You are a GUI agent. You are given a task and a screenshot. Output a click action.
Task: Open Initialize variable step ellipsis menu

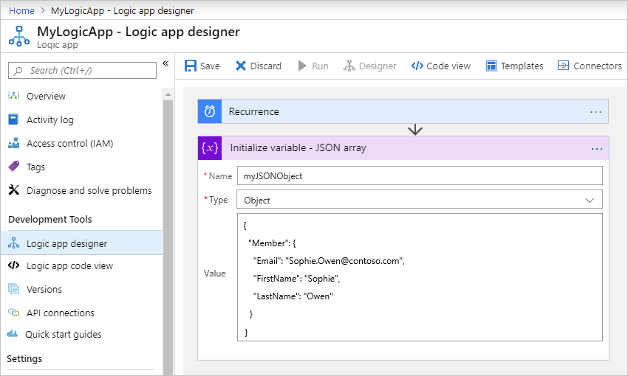tap(596, 149)
